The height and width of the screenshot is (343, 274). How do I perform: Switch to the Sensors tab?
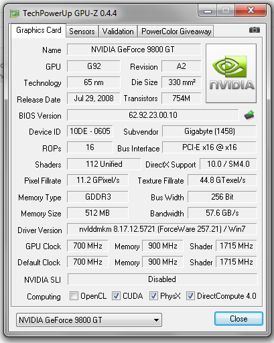82,31
